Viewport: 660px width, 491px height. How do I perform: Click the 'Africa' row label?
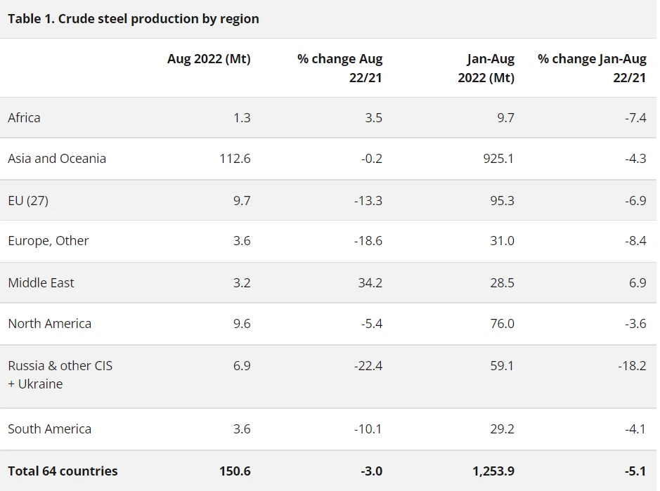pyautogui.click(x=24, y=118)
